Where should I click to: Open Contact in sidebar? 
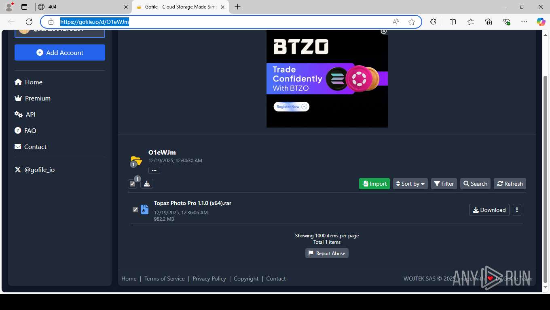30,147
